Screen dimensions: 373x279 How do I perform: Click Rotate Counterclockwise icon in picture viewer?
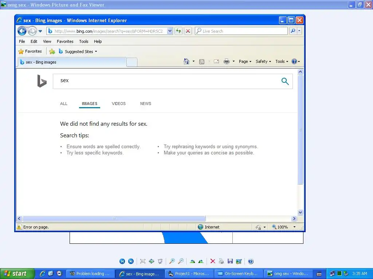pyautogui.click(x=201, y=262)
